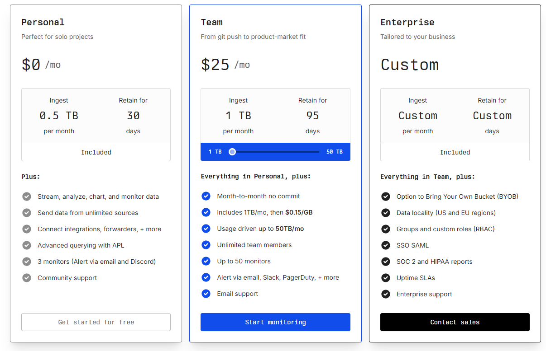Screen dimensions: 546x351
Task: Click checkmark icon next to 'Advanced querying with APL'
Action: tap(27, 245)
